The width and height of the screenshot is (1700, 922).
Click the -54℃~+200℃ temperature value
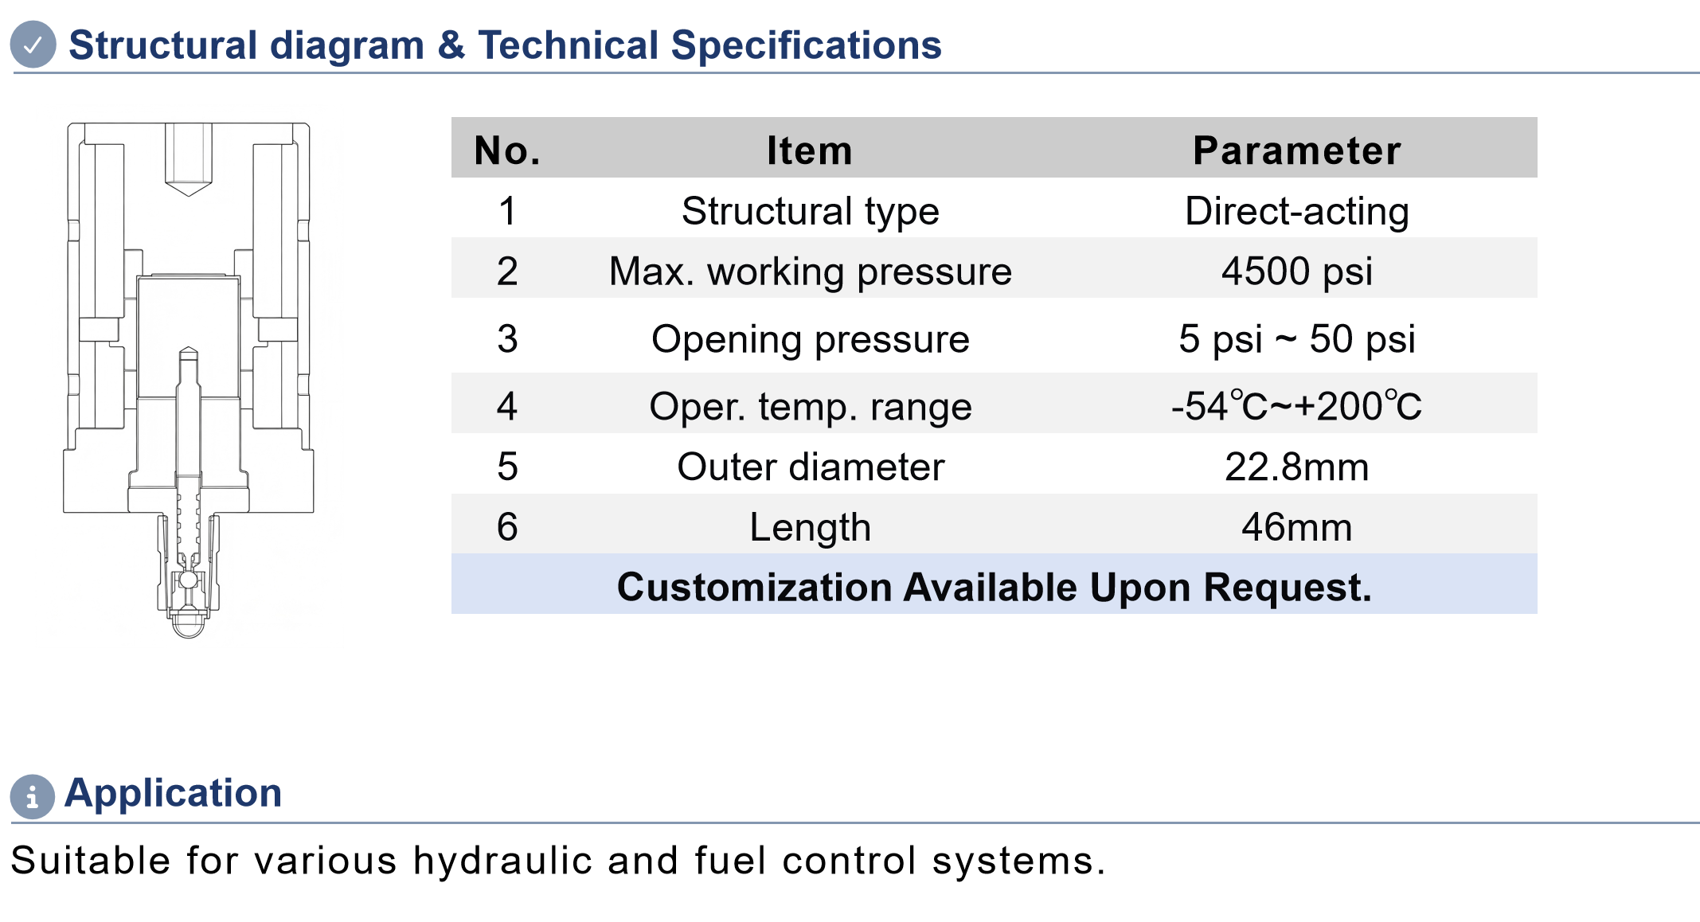point(1297,406)
